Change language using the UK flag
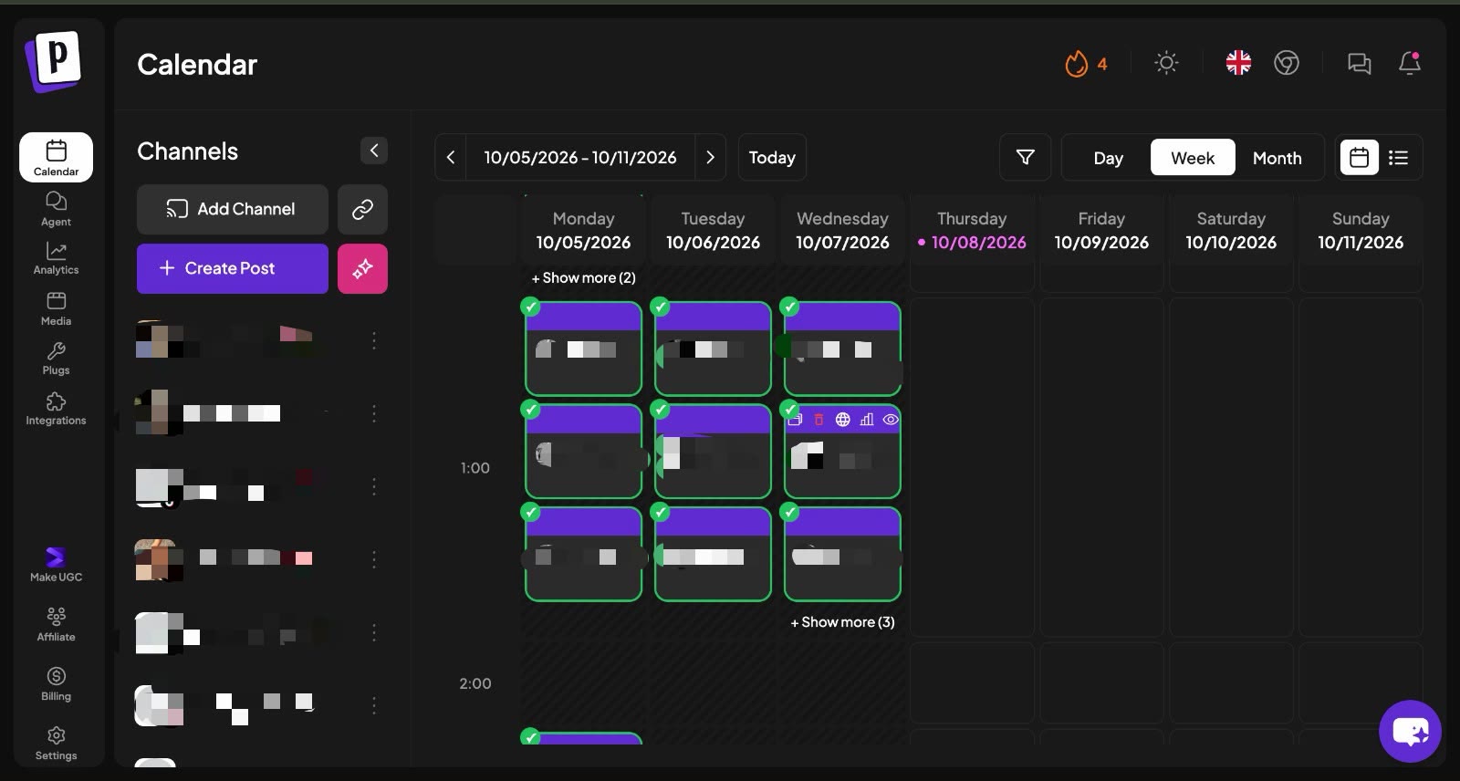 click(1238, 63)
